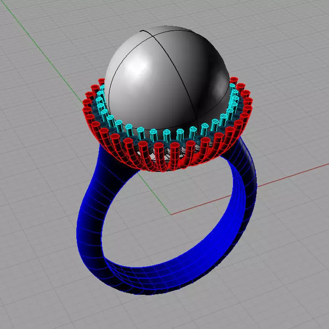Select the gray pearl sphere
329x329 pixels.
(x=167, y=78)
